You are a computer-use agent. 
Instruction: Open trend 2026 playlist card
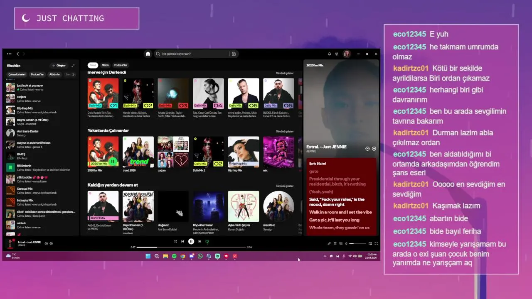point(138,154)
